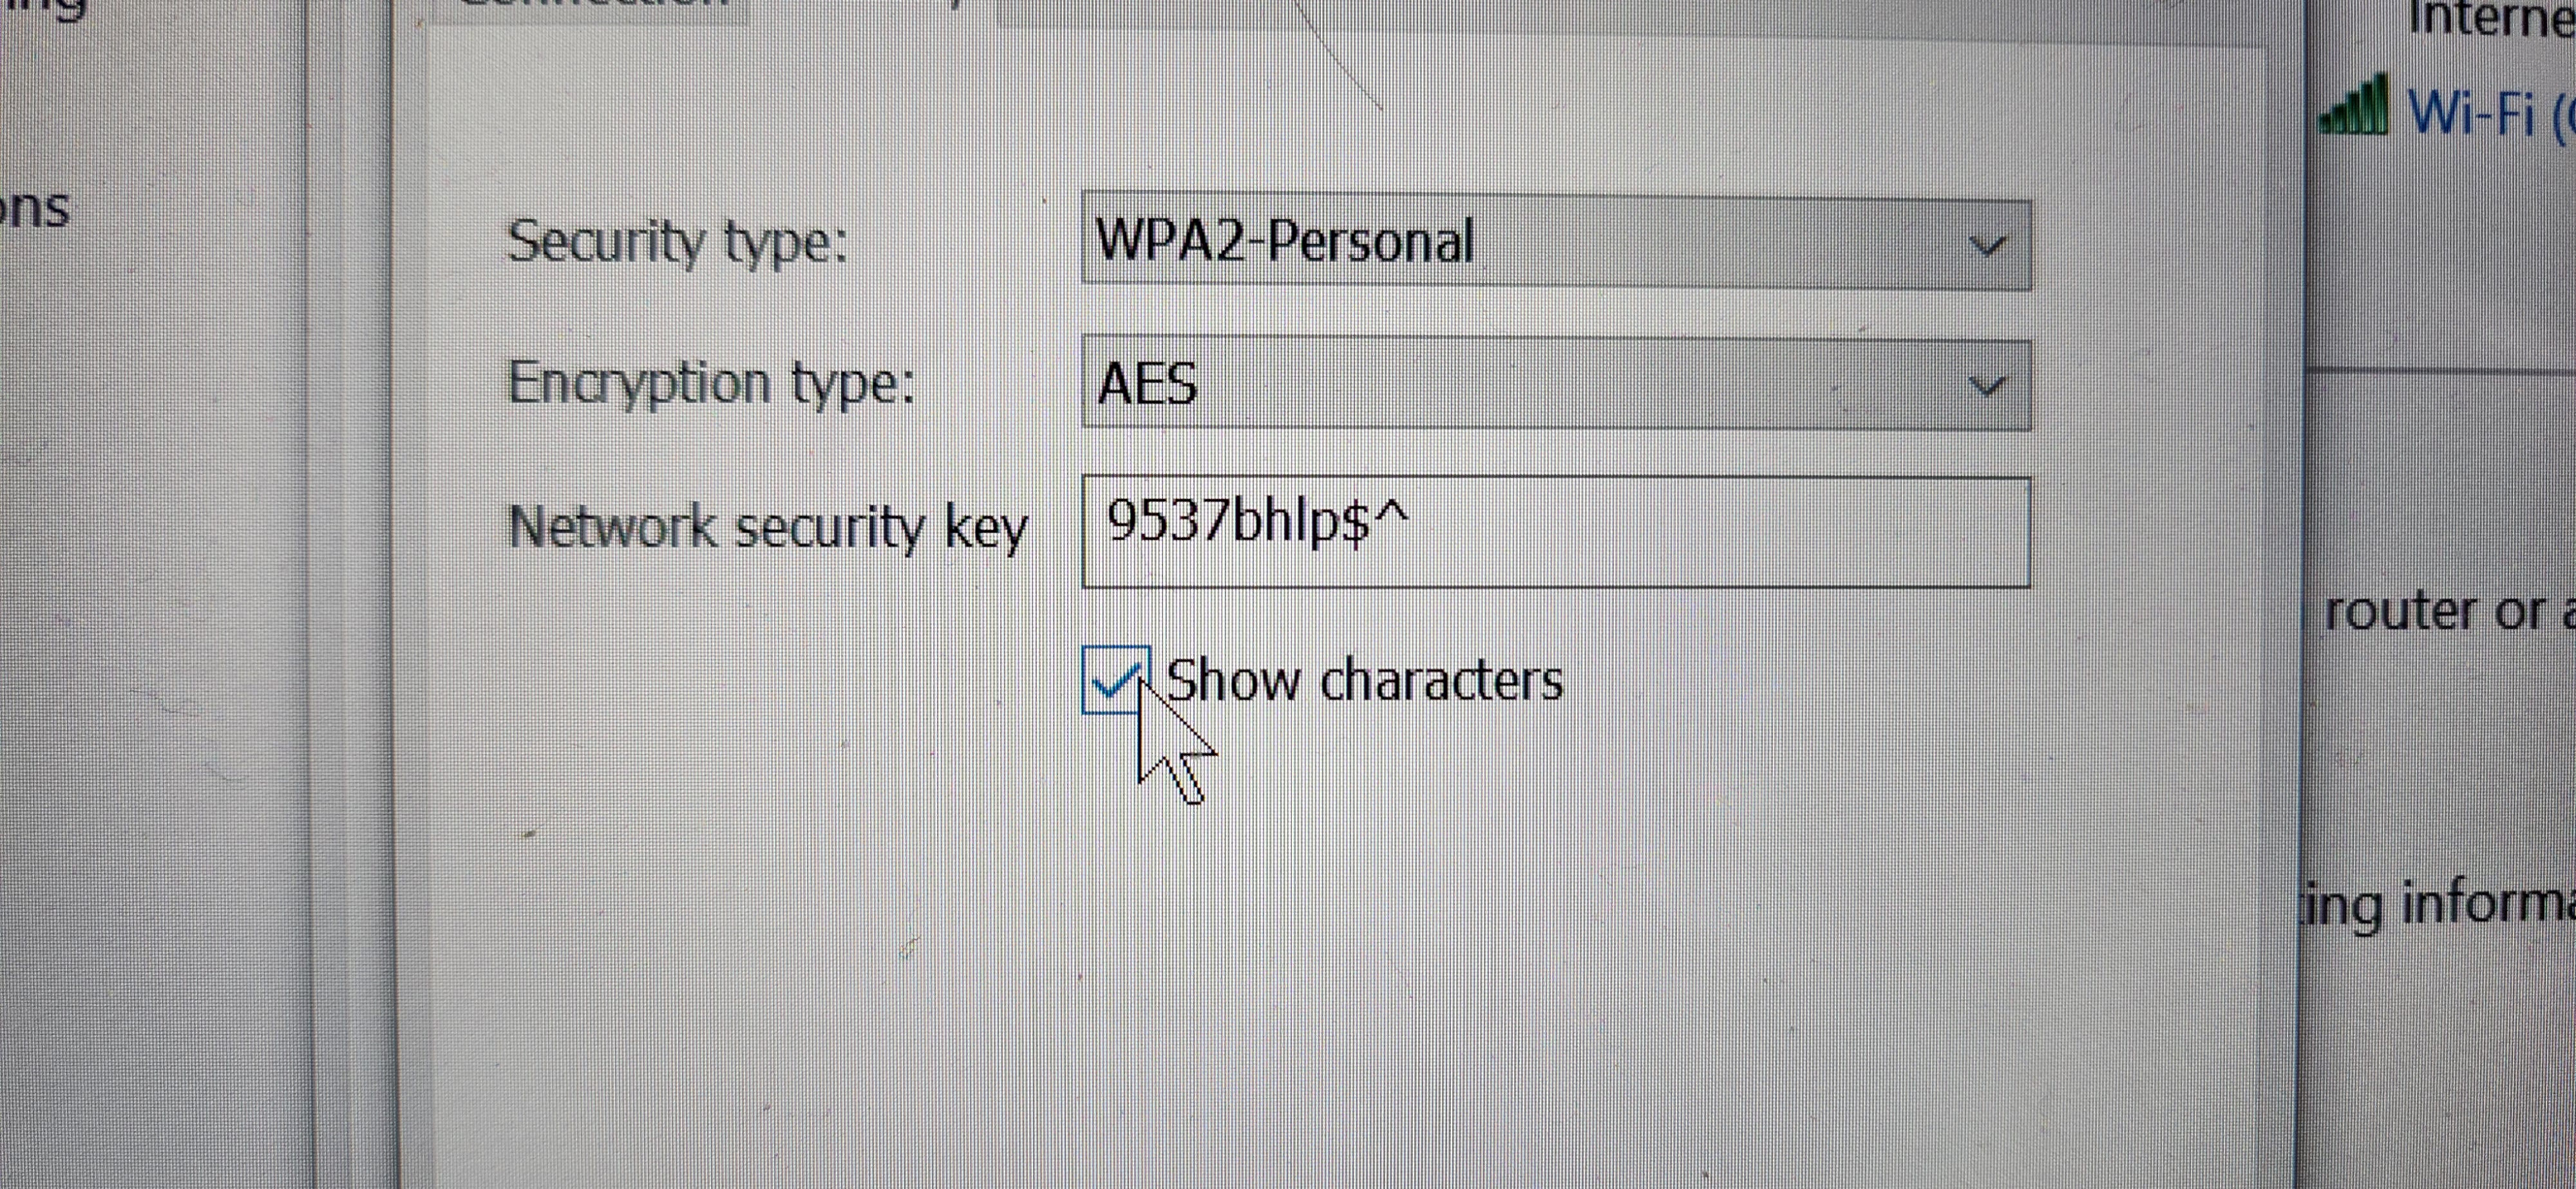Click the Security type label
The image size is (2576, 1189).
(x=677, y=243)
